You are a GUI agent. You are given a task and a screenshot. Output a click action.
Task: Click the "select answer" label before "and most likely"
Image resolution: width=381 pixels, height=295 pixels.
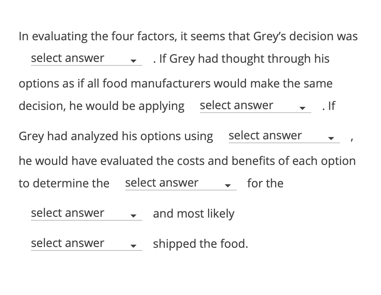click(x=68, y=213)
